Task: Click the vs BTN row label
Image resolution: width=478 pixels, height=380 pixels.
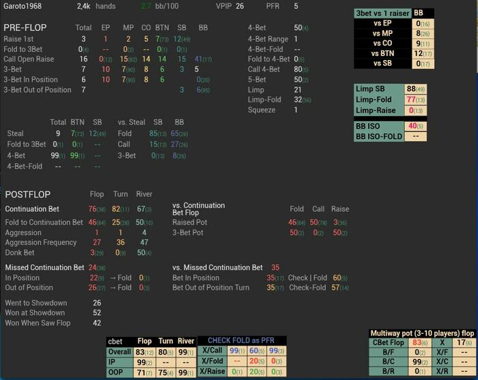Action: (382, 53)
